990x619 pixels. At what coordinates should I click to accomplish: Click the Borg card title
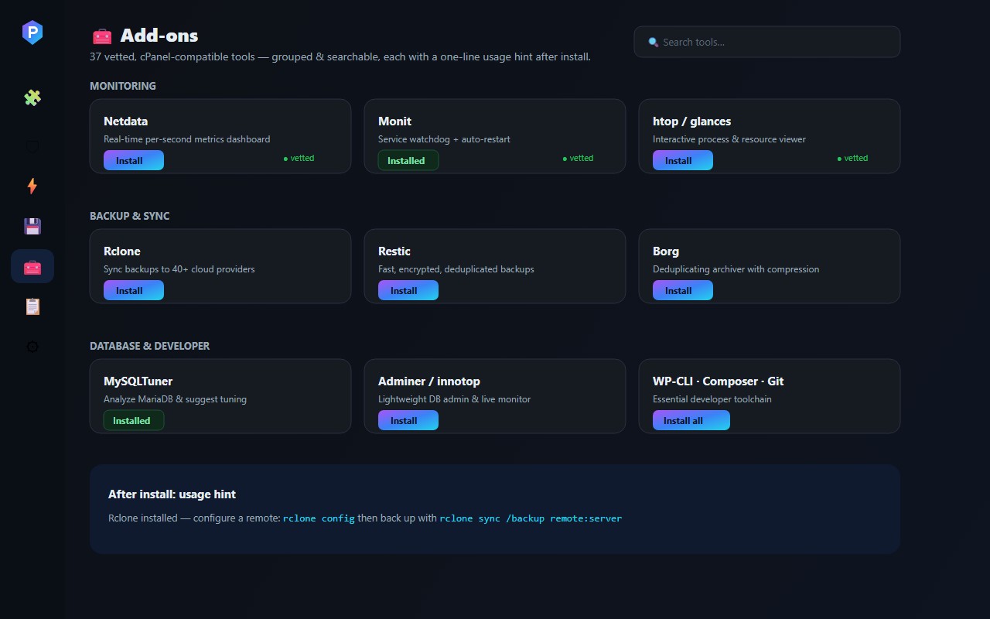(x=666, y=251)
